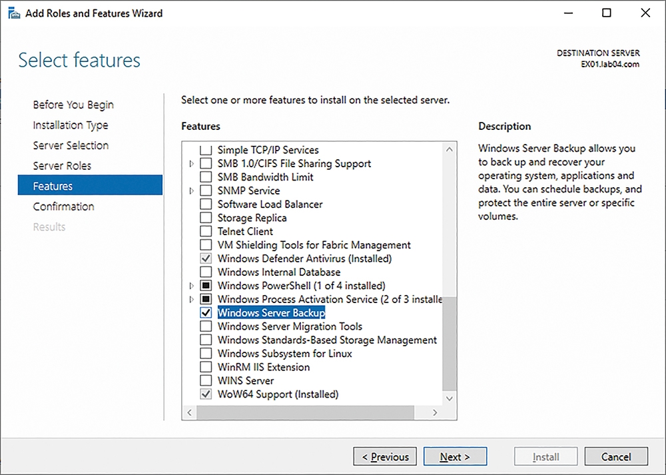Tick the Telnet Client checkbox
This screenshot has width=666, height=475.
206,232
